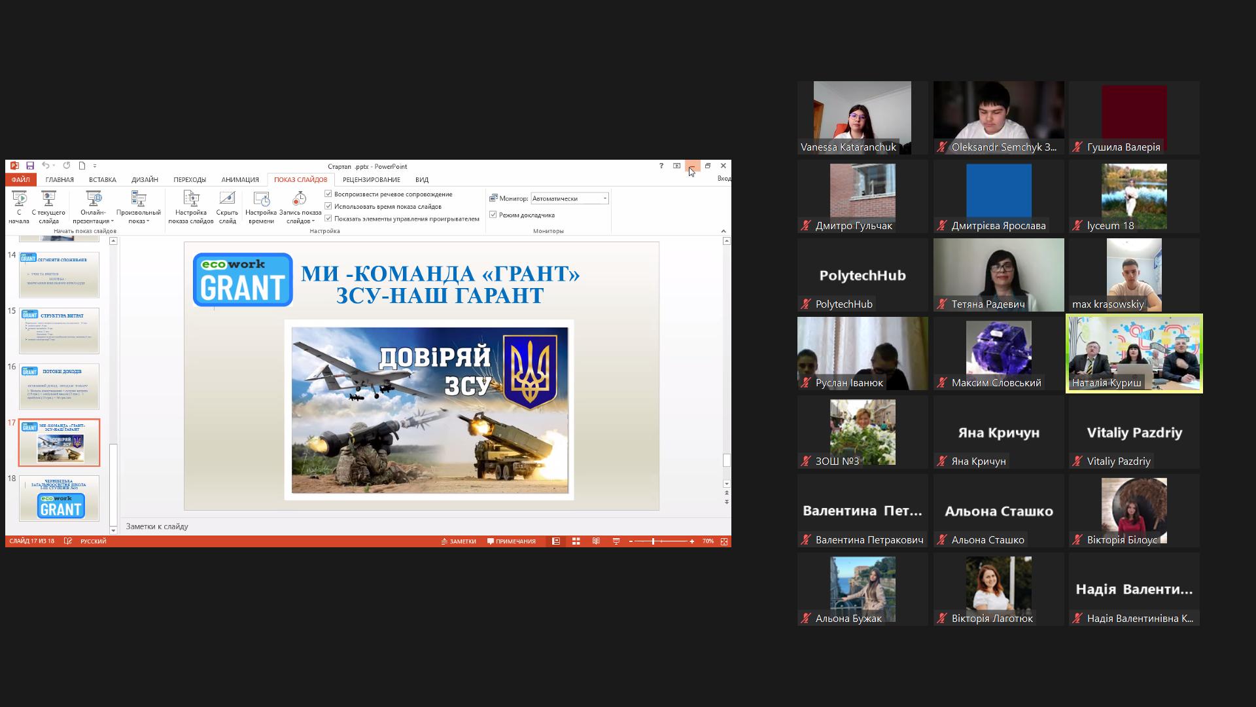
Task: Adjust the zoom slider handle
Action: click(x=653, y=541)
